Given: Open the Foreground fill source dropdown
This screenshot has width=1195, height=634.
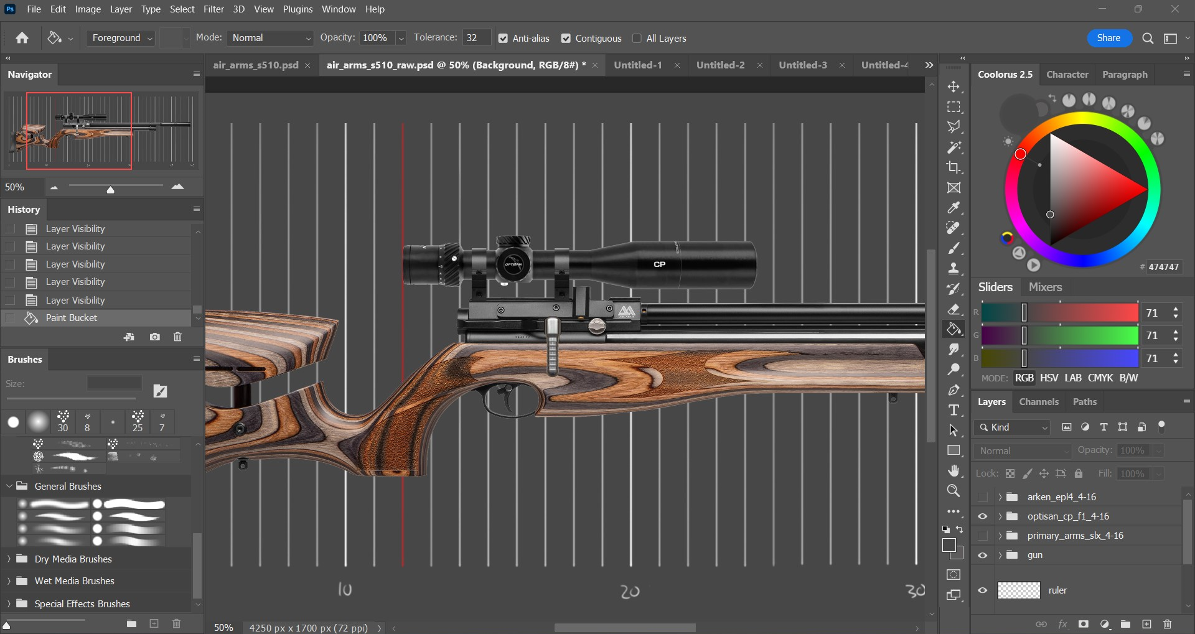Looking at the screenshot, I should pos(120,38).
